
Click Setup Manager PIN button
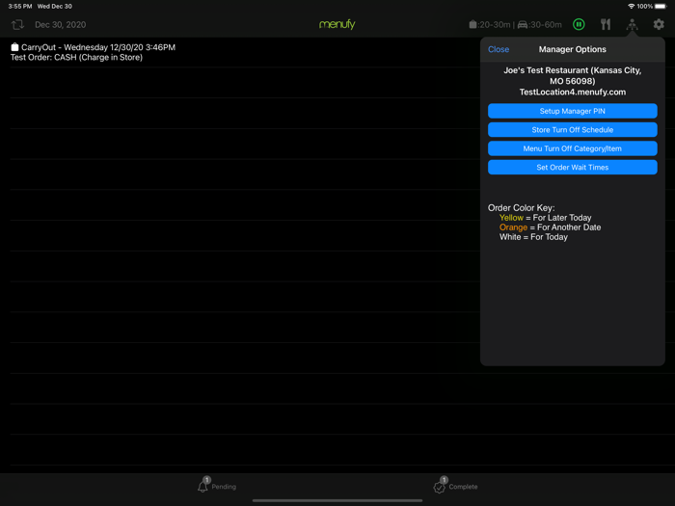(572, 111)
